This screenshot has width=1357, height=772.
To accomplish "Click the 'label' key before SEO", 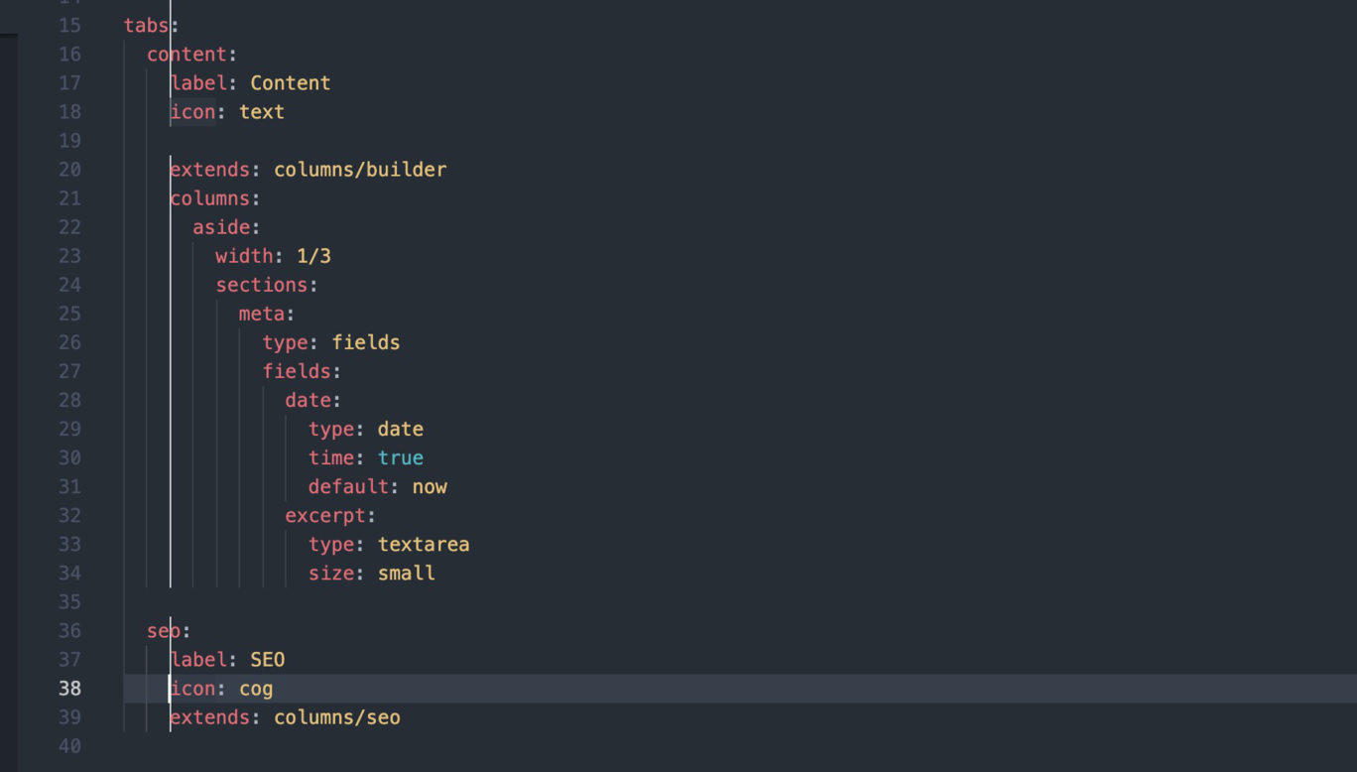I will [198, 659].
